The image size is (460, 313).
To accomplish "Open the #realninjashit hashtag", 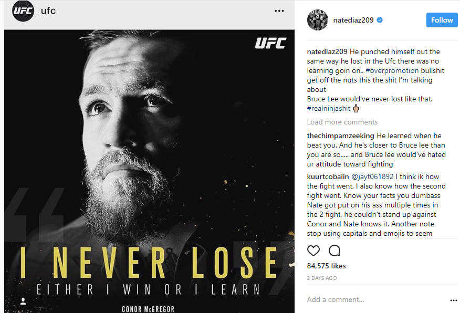I will click(x=329, y=109).
